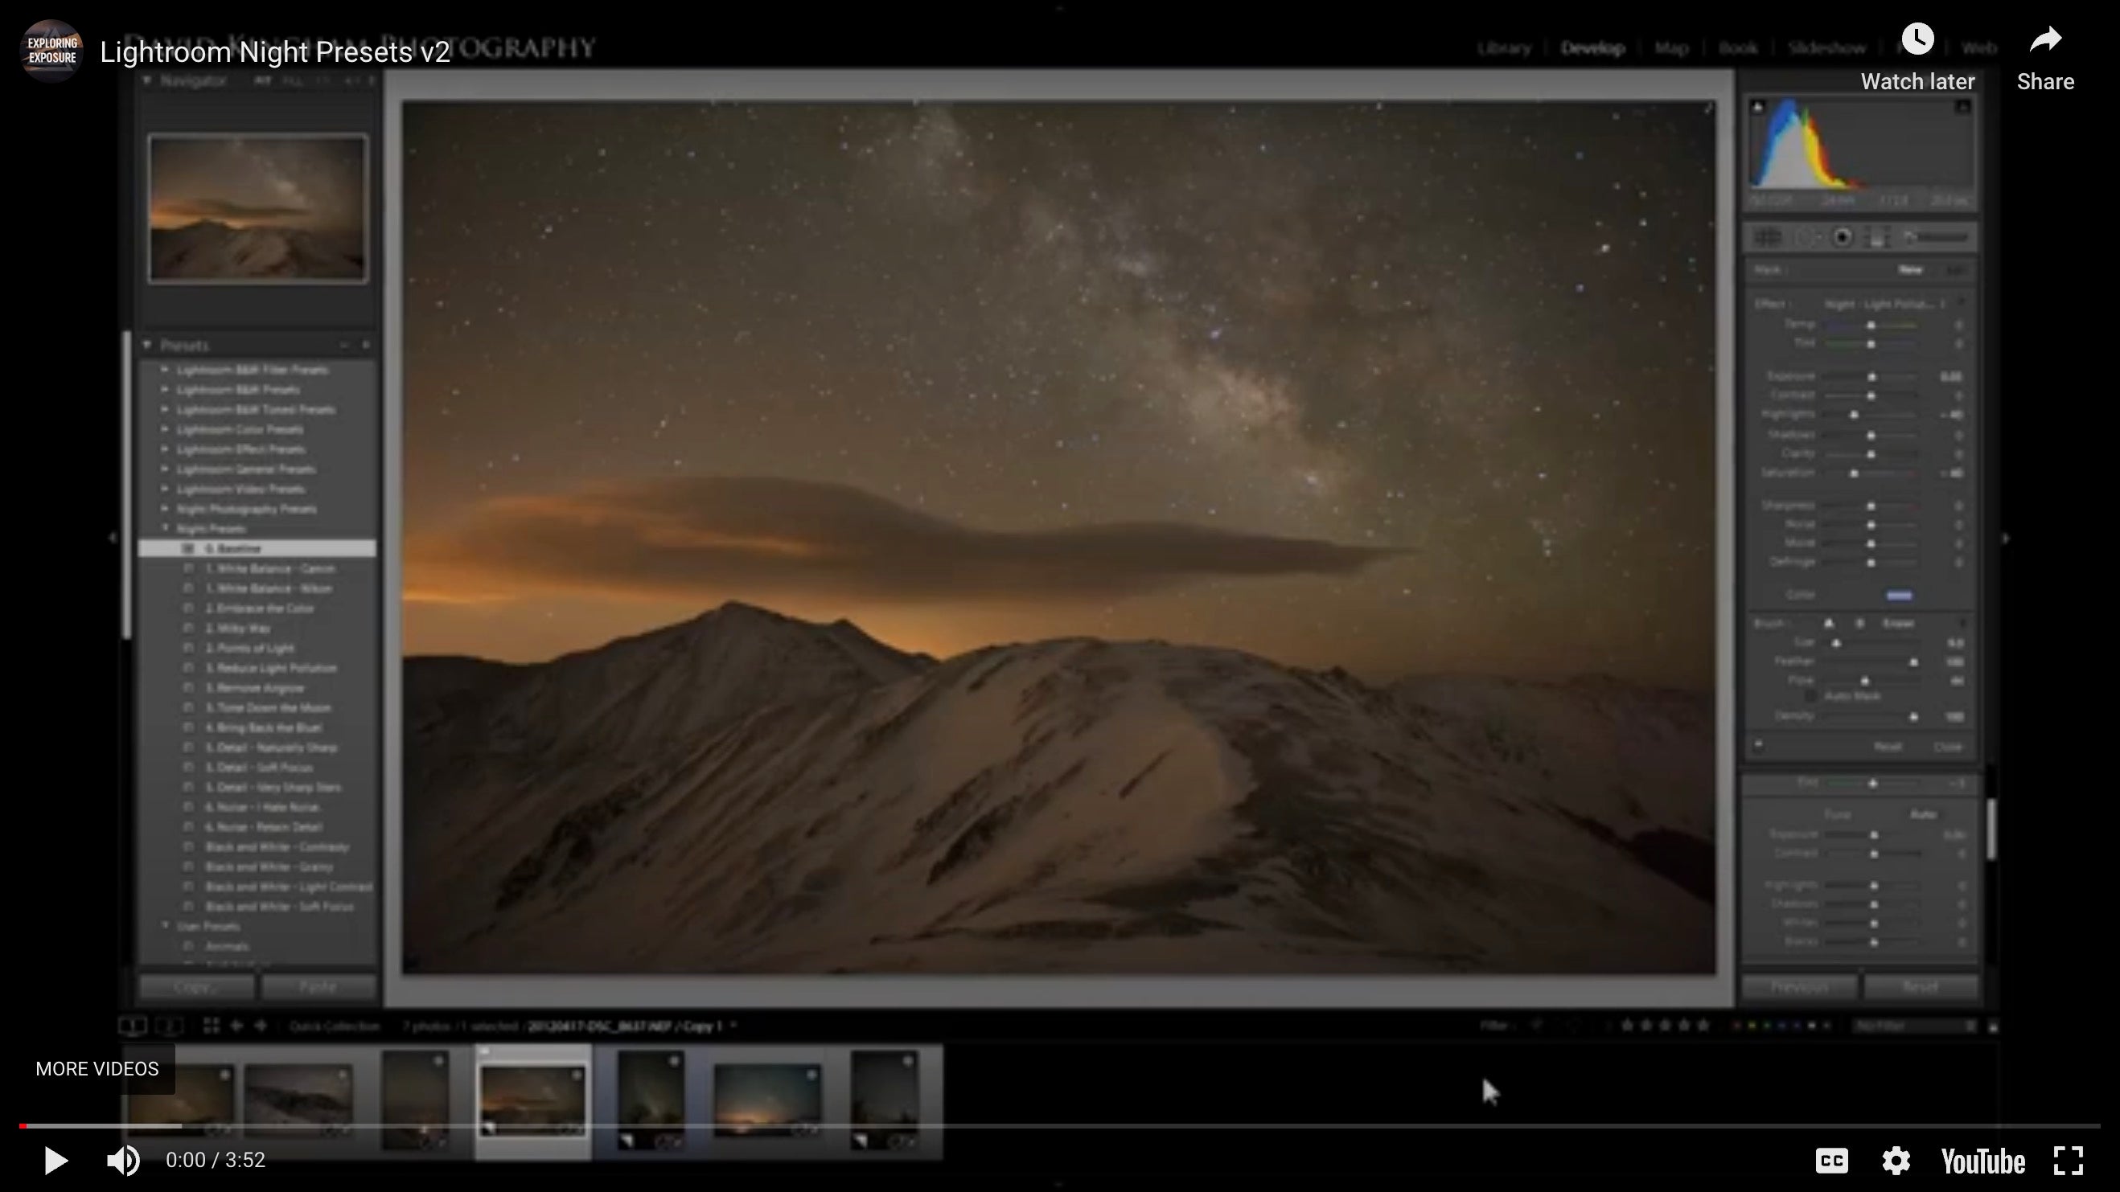Image resolution: width=2120 pixels, height=1192 pixels.
Task: Collapse the Presets panel header
Action: (147, 345)
